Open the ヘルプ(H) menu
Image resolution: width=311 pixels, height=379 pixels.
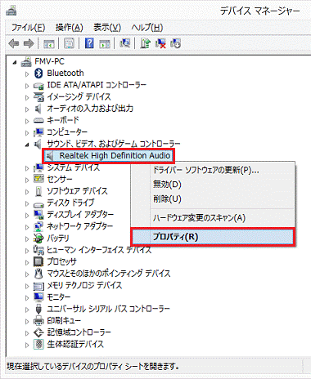point(146,28)
